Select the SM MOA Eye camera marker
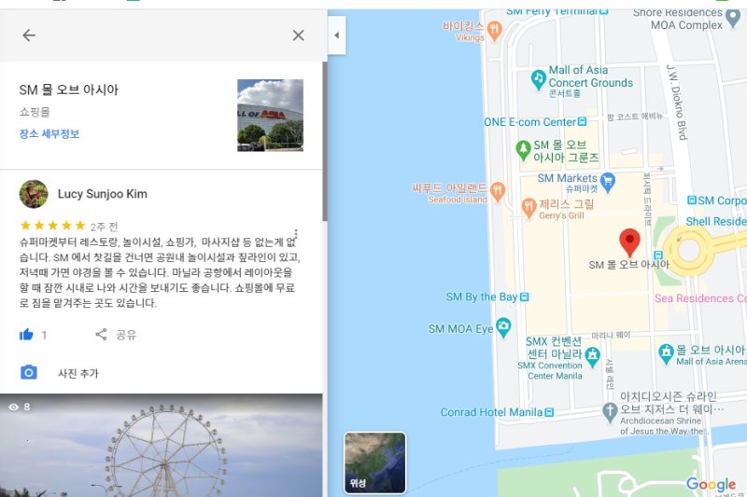The height and width of the screenshot is (497, 747). [503, 327]
